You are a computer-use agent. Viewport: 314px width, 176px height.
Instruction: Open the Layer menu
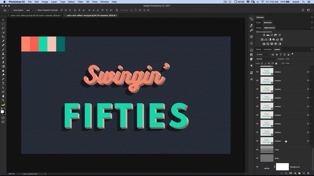click(x=54, y=2)
